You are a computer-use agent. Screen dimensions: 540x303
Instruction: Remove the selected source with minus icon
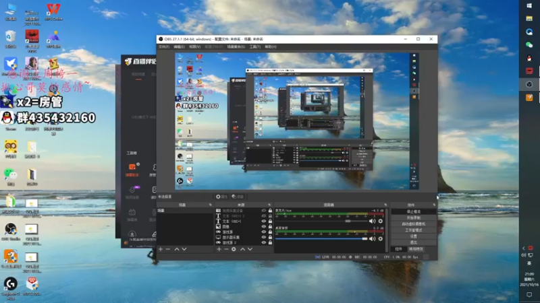click(226, 249)
